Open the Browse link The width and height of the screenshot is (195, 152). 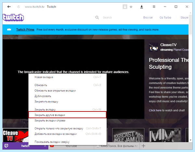[x=148, y=18]
